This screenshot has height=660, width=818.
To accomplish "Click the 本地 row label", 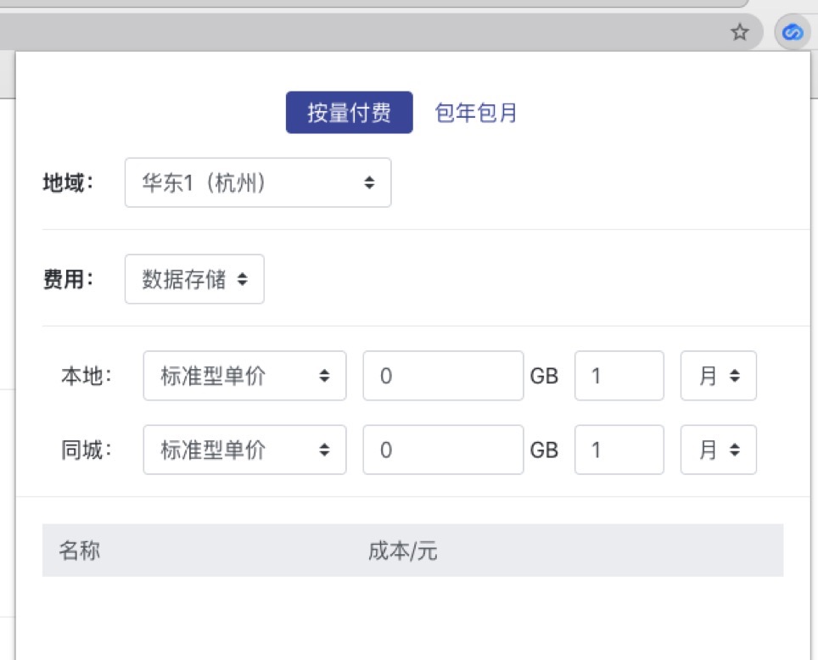I will 87,376.
